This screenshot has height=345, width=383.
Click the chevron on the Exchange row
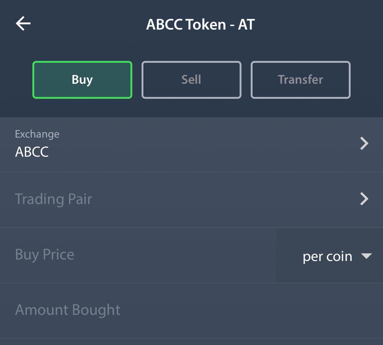[364, 143]
